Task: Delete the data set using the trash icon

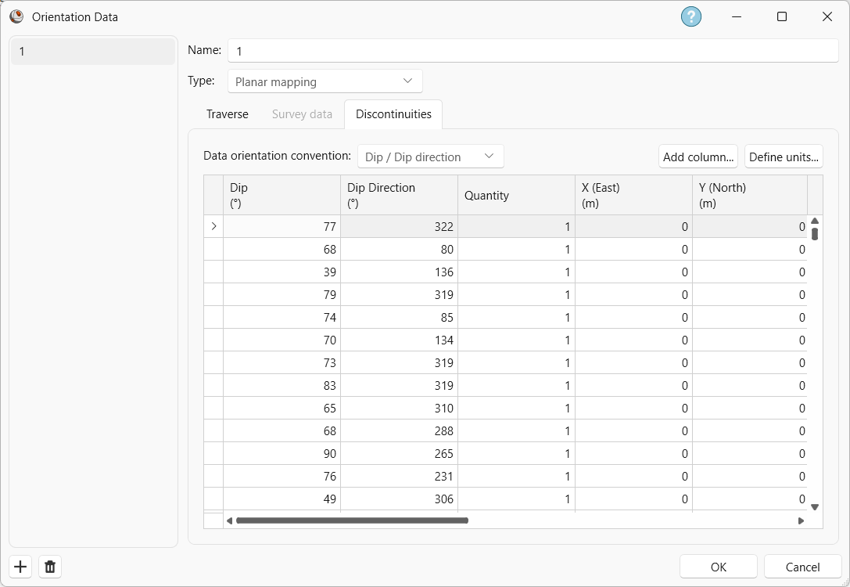Action: [x=49, y=567]
